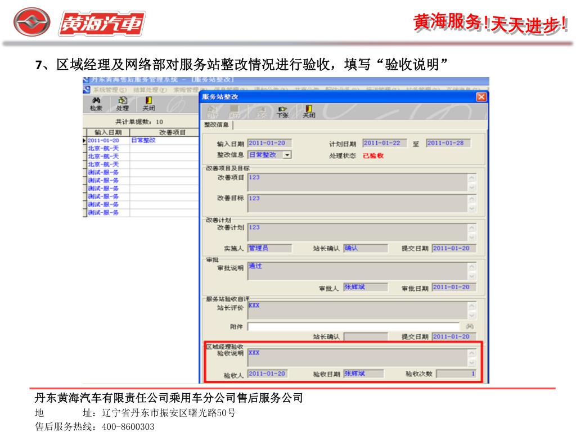The width and height of the screenshot is (576, 432).
Task: Click the 计划日期 start field 2011-01-22
Action: pyautogui.click(x=385, y=143)
